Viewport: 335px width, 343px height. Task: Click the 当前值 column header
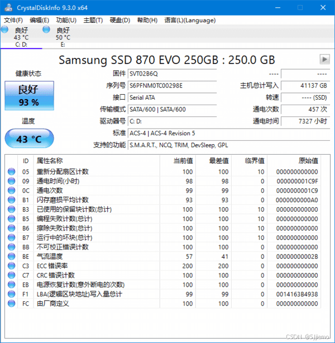pyautogui.click(x=178, y=161)
